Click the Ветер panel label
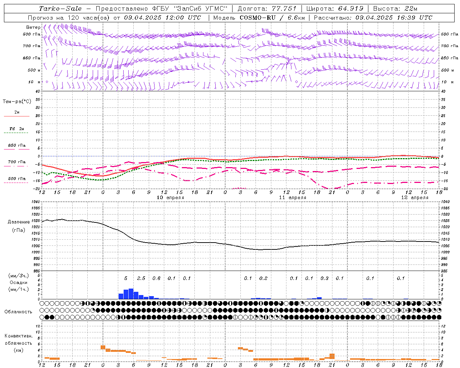 pos(33,27)
